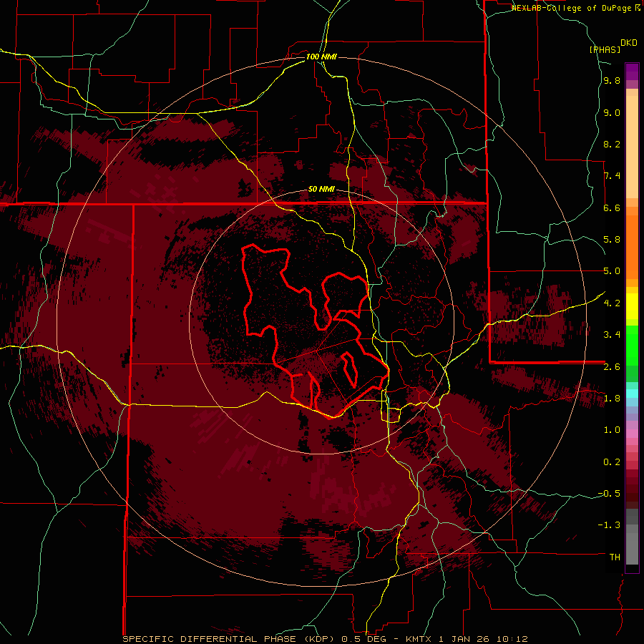
Task: Click the 9.8 scale value
Action: pyautogui.click(x=612, y=81)
